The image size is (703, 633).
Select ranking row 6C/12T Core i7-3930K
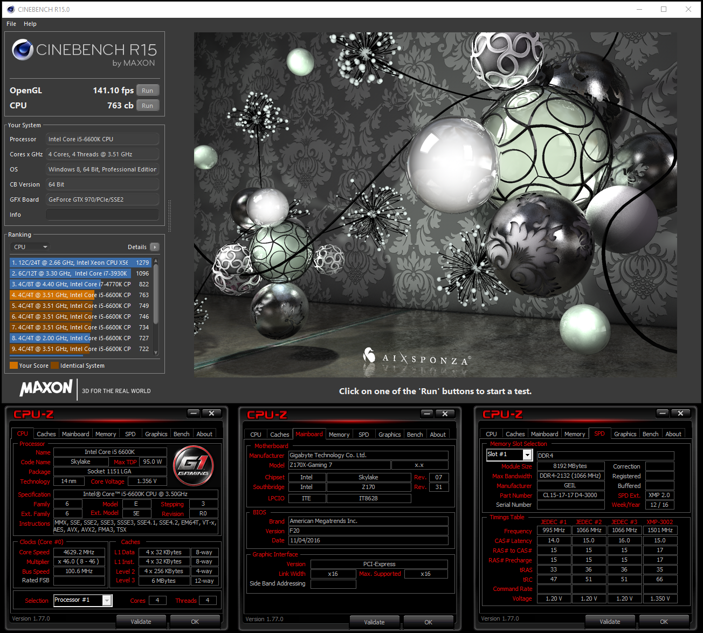[81, 273]
